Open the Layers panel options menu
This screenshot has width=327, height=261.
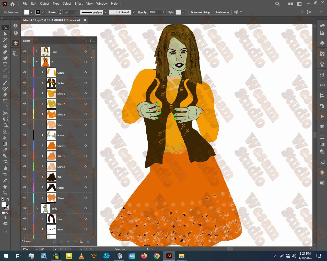coord(94,41)
